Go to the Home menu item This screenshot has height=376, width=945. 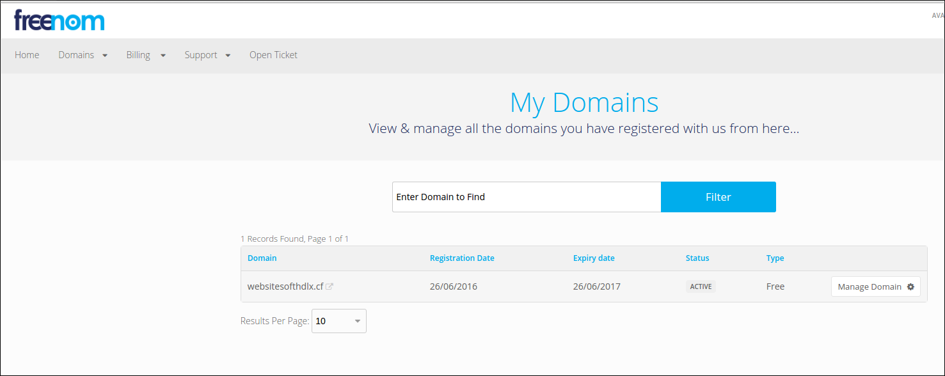click(x=27, y=55)
